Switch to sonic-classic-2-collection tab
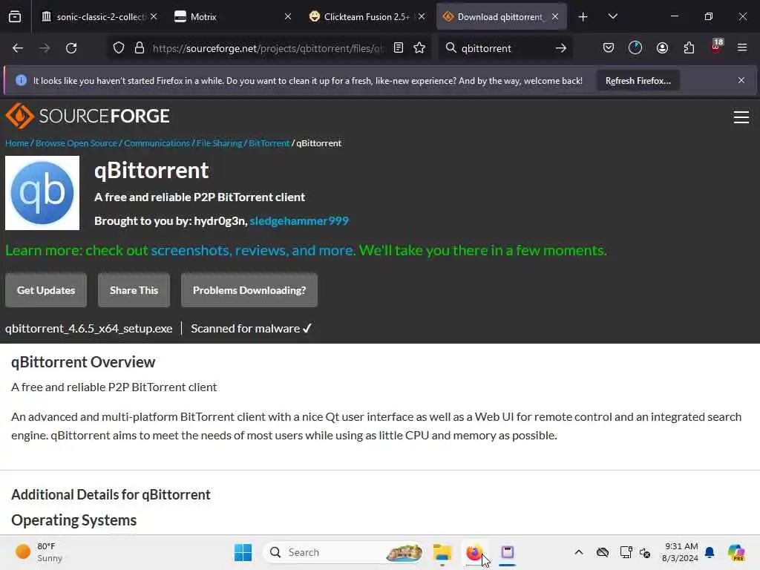Screen dimensions: 760x570 (99, 17)
